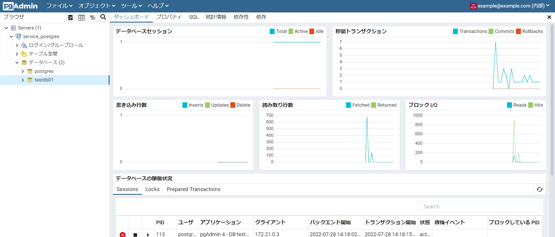
Task: Select the testdb01 tree row label
Action: [x=44, y=80]
